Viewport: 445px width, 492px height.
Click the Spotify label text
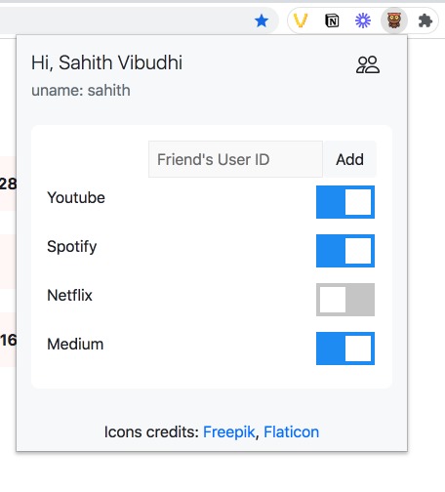tap(72, 247)
